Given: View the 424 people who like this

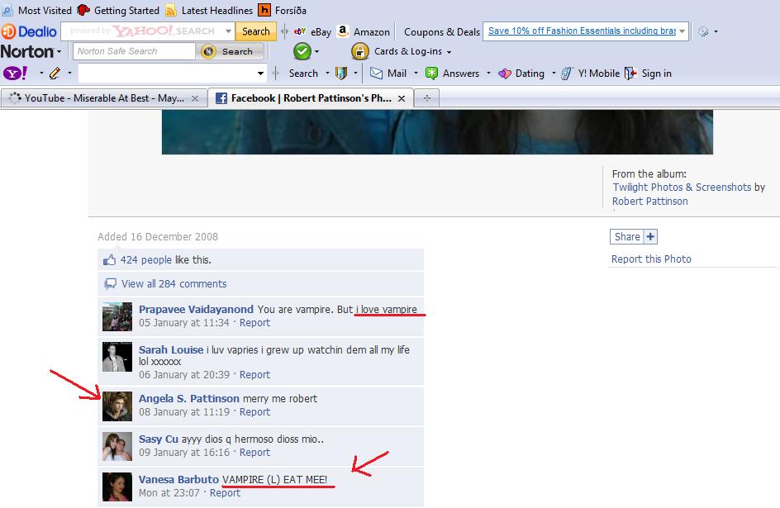Looking at the screenshot, I should tap(145, 259).
